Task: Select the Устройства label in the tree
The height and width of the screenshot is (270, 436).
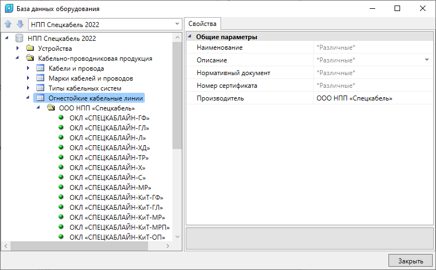Action: 55,49
